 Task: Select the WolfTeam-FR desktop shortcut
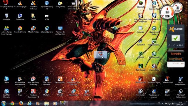tap(141, 80)
